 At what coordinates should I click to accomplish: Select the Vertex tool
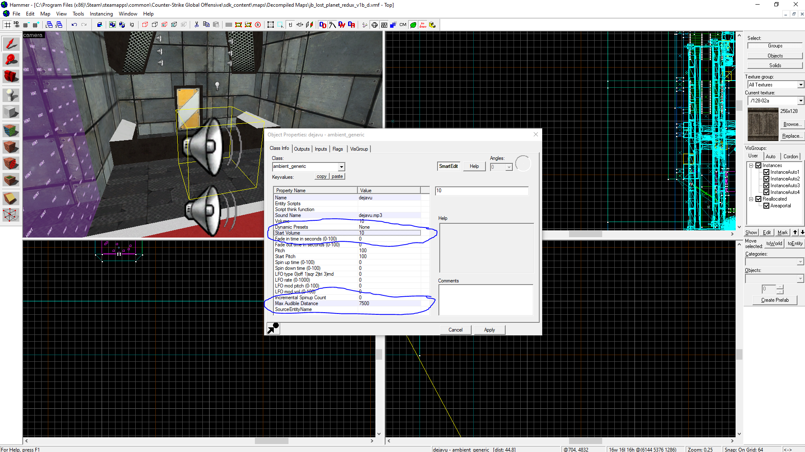[11, 215]
